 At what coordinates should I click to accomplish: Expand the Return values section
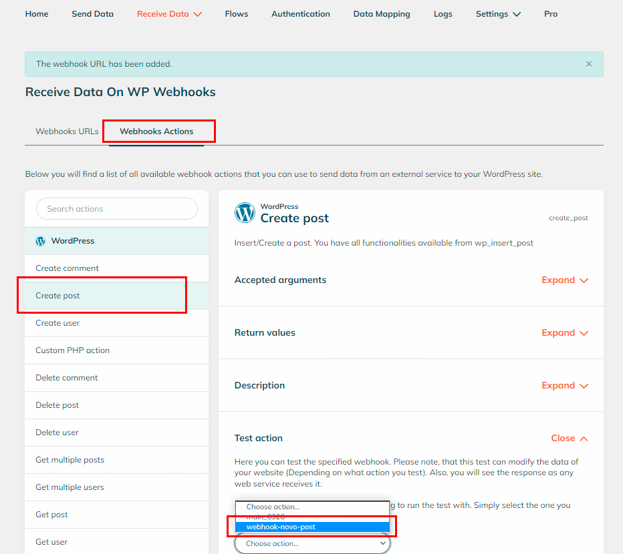[x=565, y=333]
